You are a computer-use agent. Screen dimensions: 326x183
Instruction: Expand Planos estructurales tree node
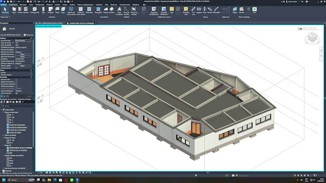[3, 112]
